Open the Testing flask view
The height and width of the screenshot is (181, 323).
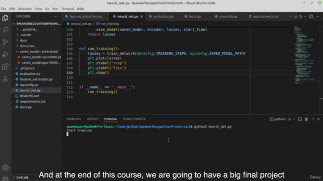(x=6, y=78)
